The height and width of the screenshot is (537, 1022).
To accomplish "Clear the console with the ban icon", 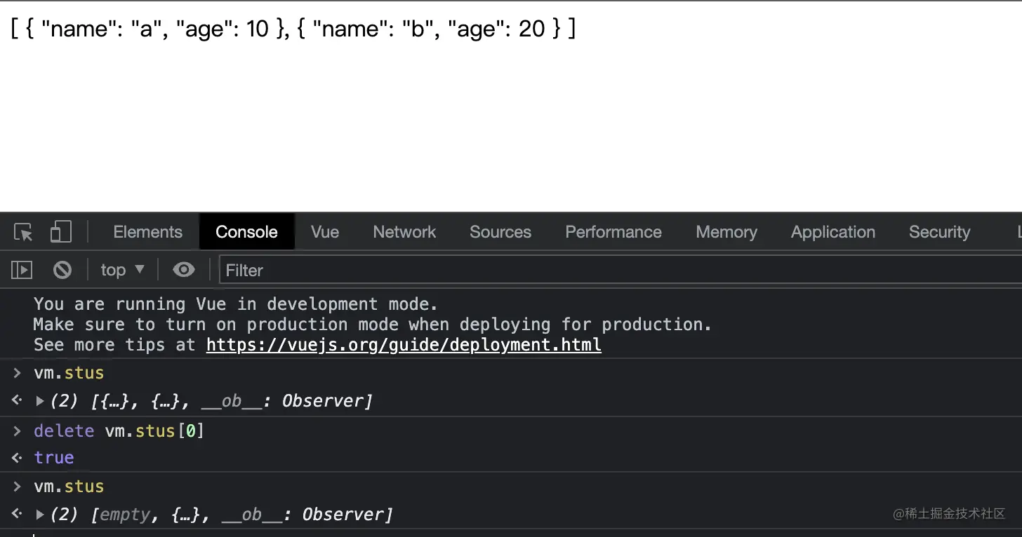I will (62, 270).
